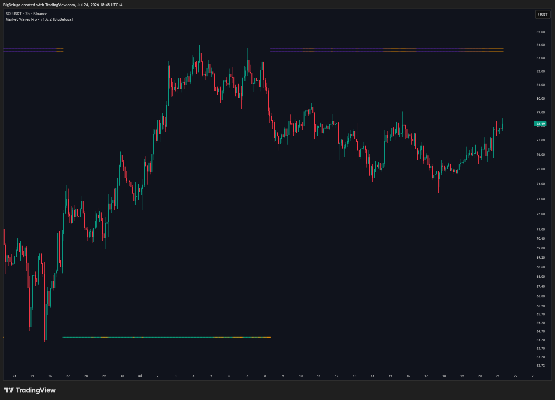Click the BigBeluga created with TradingView.com header
This screenshot has width=555, height=400.
point(63,5)
